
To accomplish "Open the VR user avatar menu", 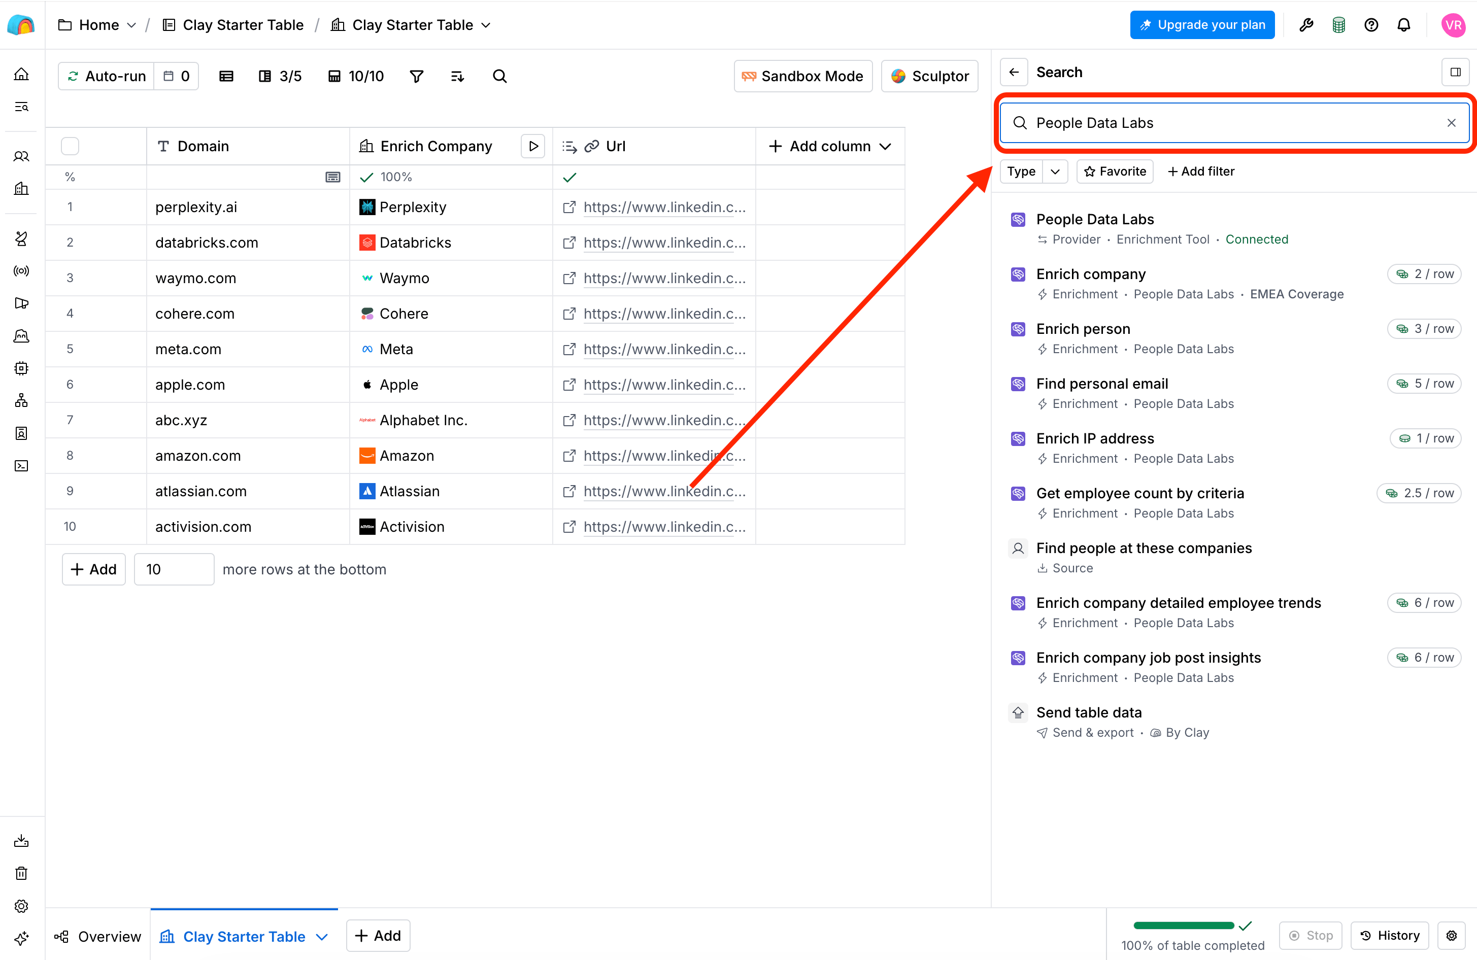I will click(1454, 25).
